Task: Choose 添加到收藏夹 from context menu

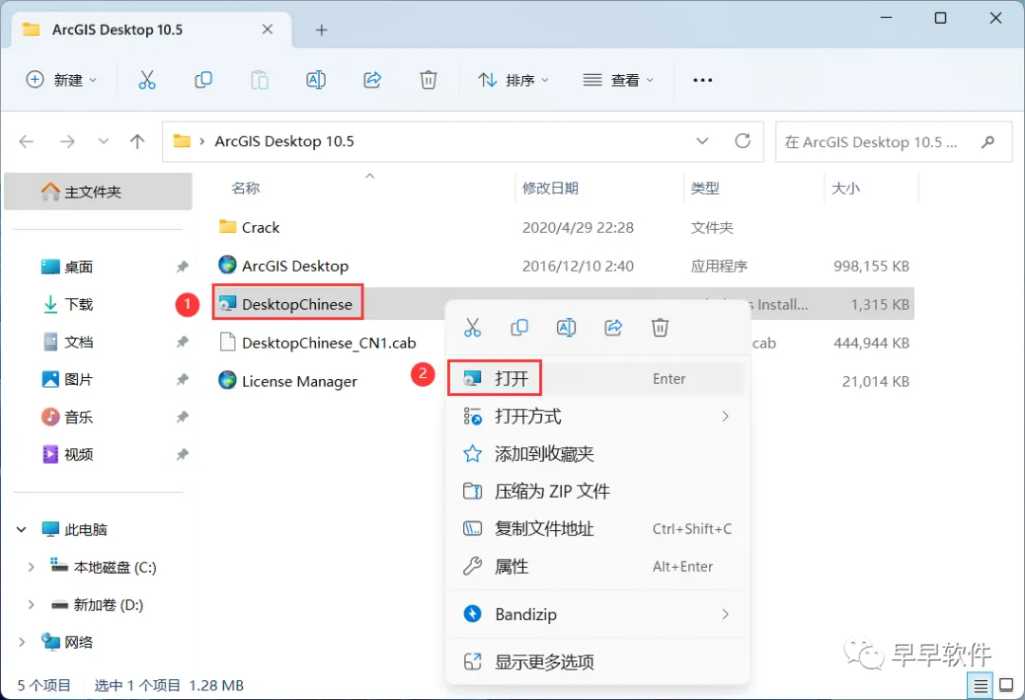Action: (x=596, y=453)
